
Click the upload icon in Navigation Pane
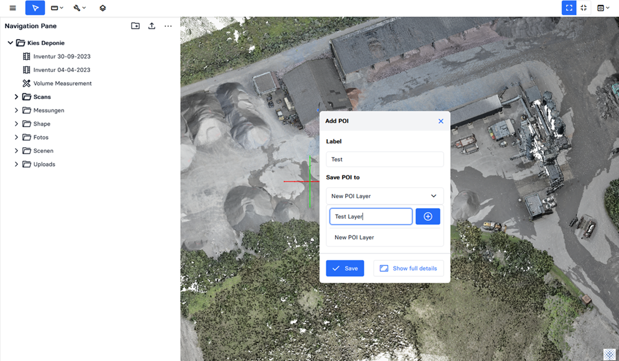click(x=152, y=26)
